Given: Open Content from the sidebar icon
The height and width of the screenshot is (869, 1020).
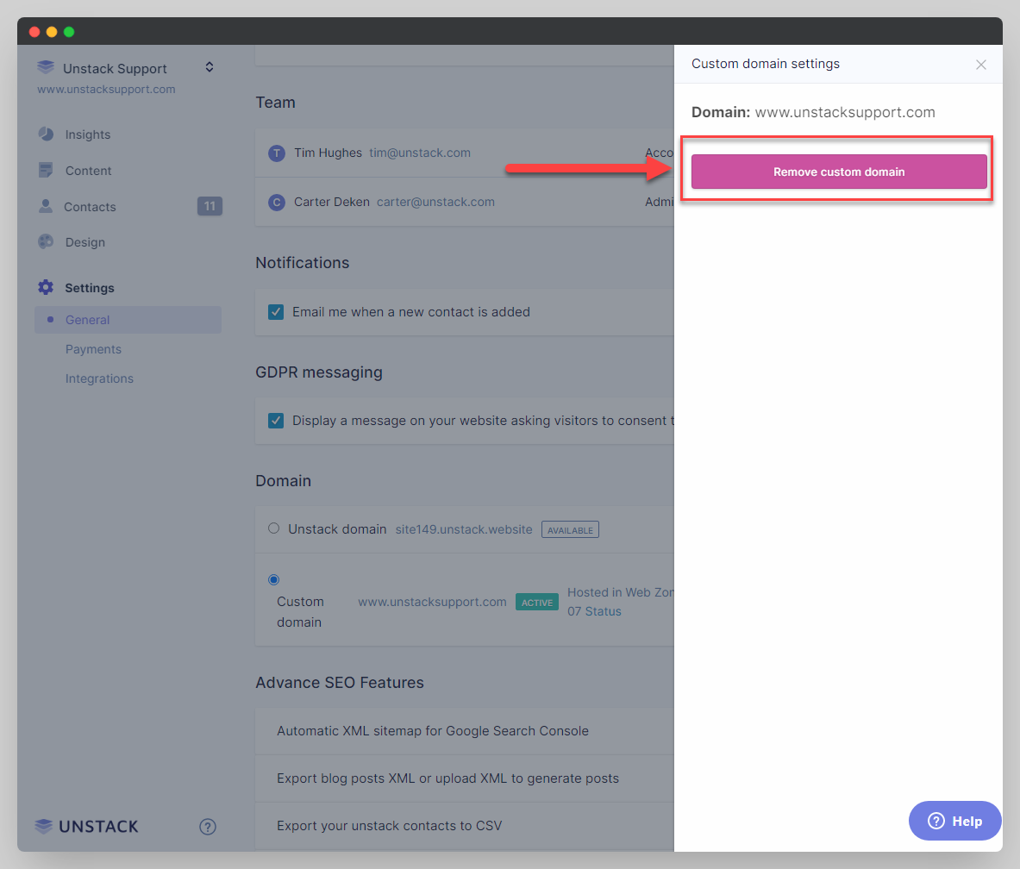Looking at the screenshot, I should pyautogui.click(x=46, y=170).
